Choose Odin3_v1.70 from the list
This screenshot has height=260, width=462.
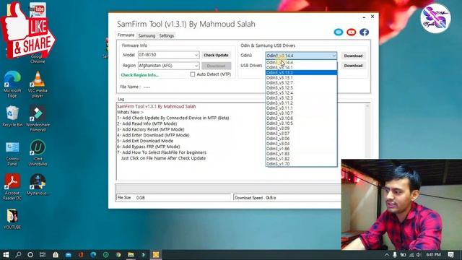301,164
